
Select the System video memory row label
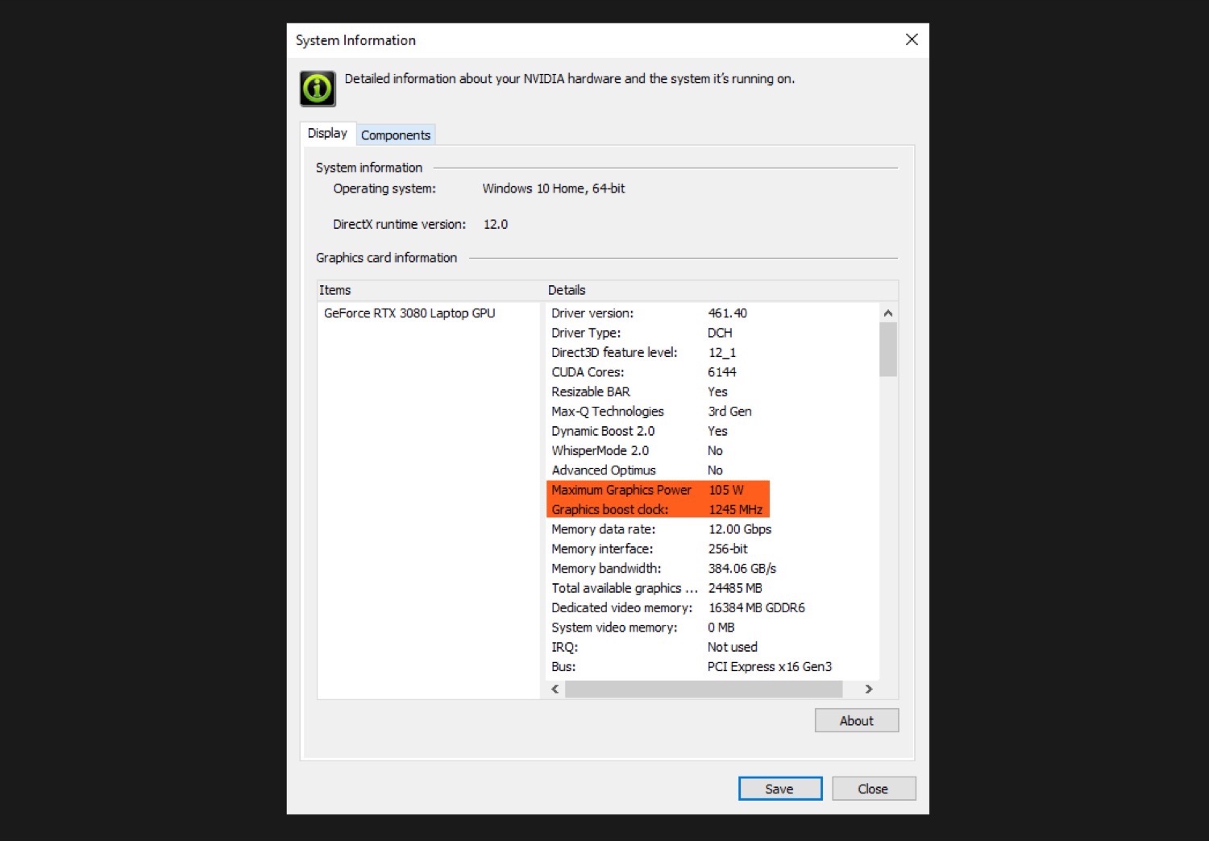614,628
